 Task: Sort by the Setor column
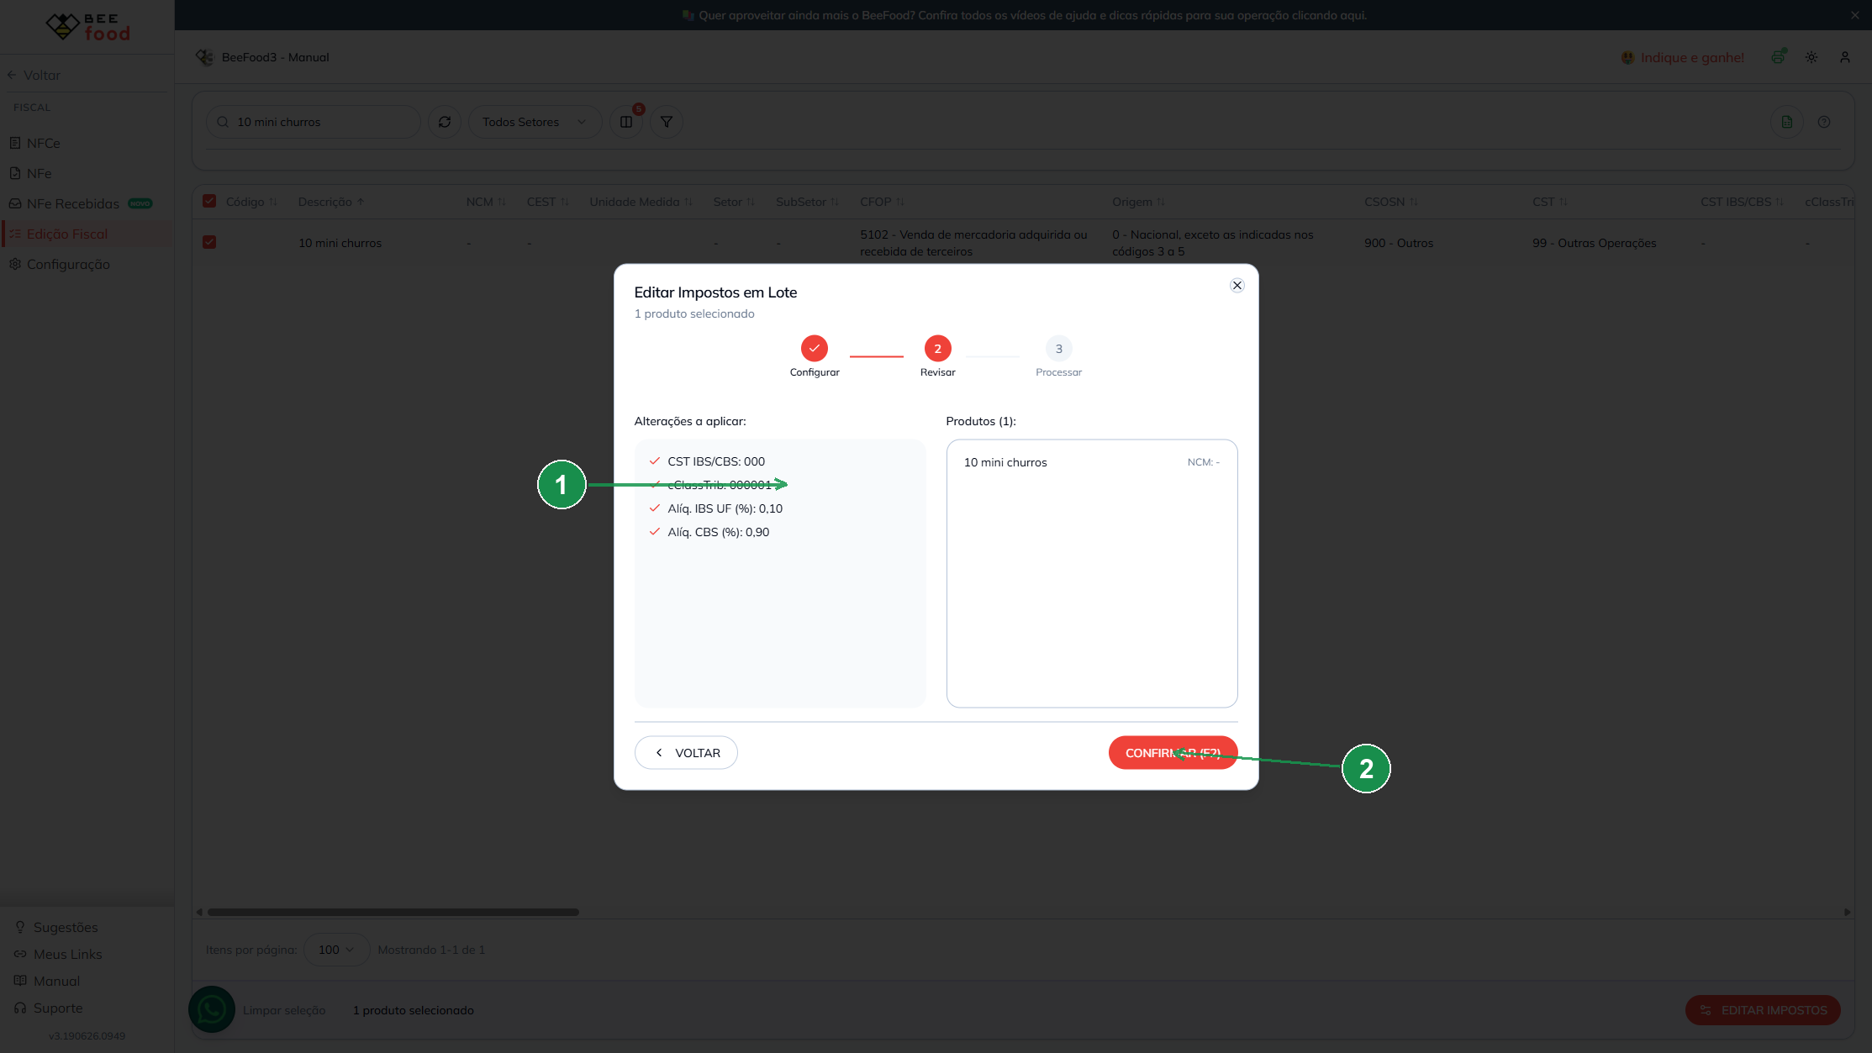coord(735,202)
